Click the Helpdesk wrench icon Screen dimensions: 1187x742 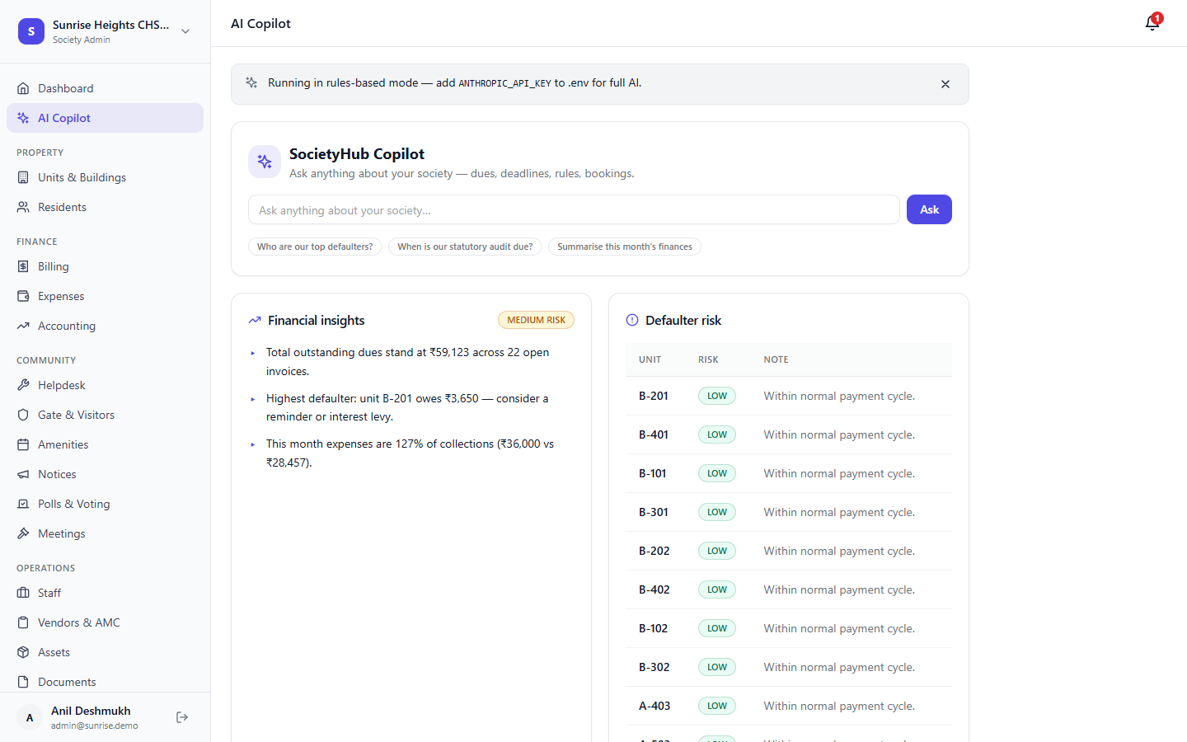pyautogui.click(x=23, y=385)
